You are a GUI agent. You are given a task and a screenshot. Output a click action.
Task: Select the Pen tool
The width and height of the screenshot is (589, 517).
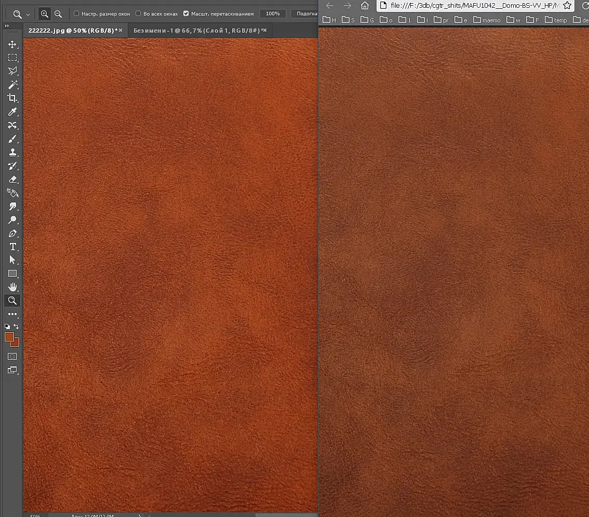[12, 234]
